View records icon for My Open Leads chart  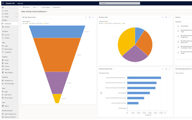pos(166,17)
